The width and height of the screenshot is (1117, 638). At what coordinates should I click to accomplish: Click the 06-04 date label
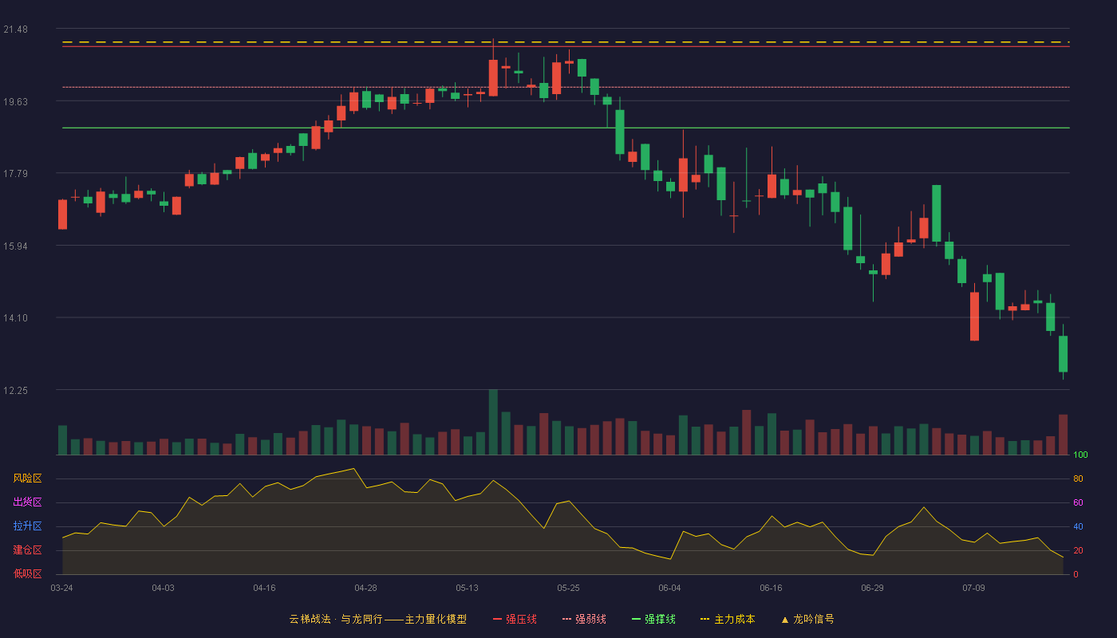coord(669,588)
